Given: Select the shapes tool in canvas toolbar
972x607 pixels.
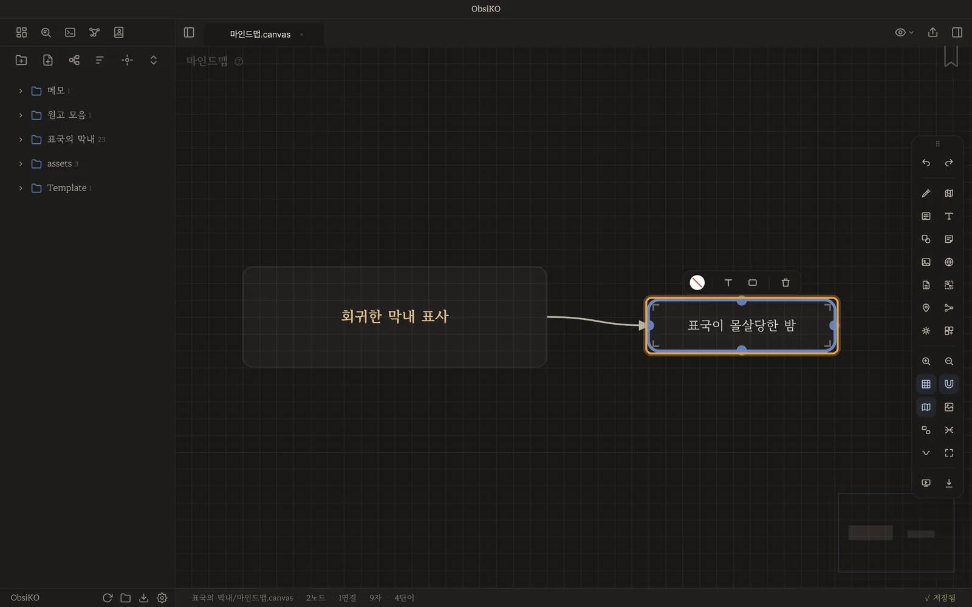Looking at the screenshot, I should tap(926, 239).
